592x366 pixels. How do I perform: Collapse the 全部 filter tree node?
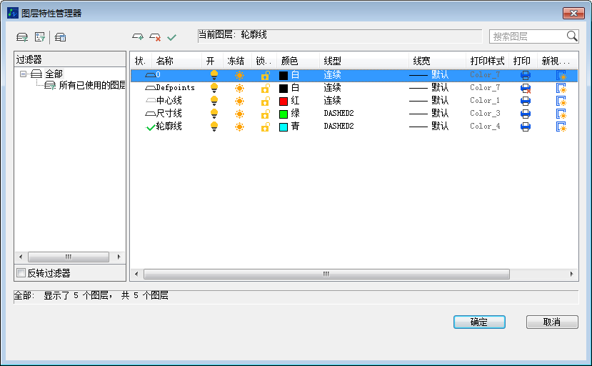[x=24, y=74]
